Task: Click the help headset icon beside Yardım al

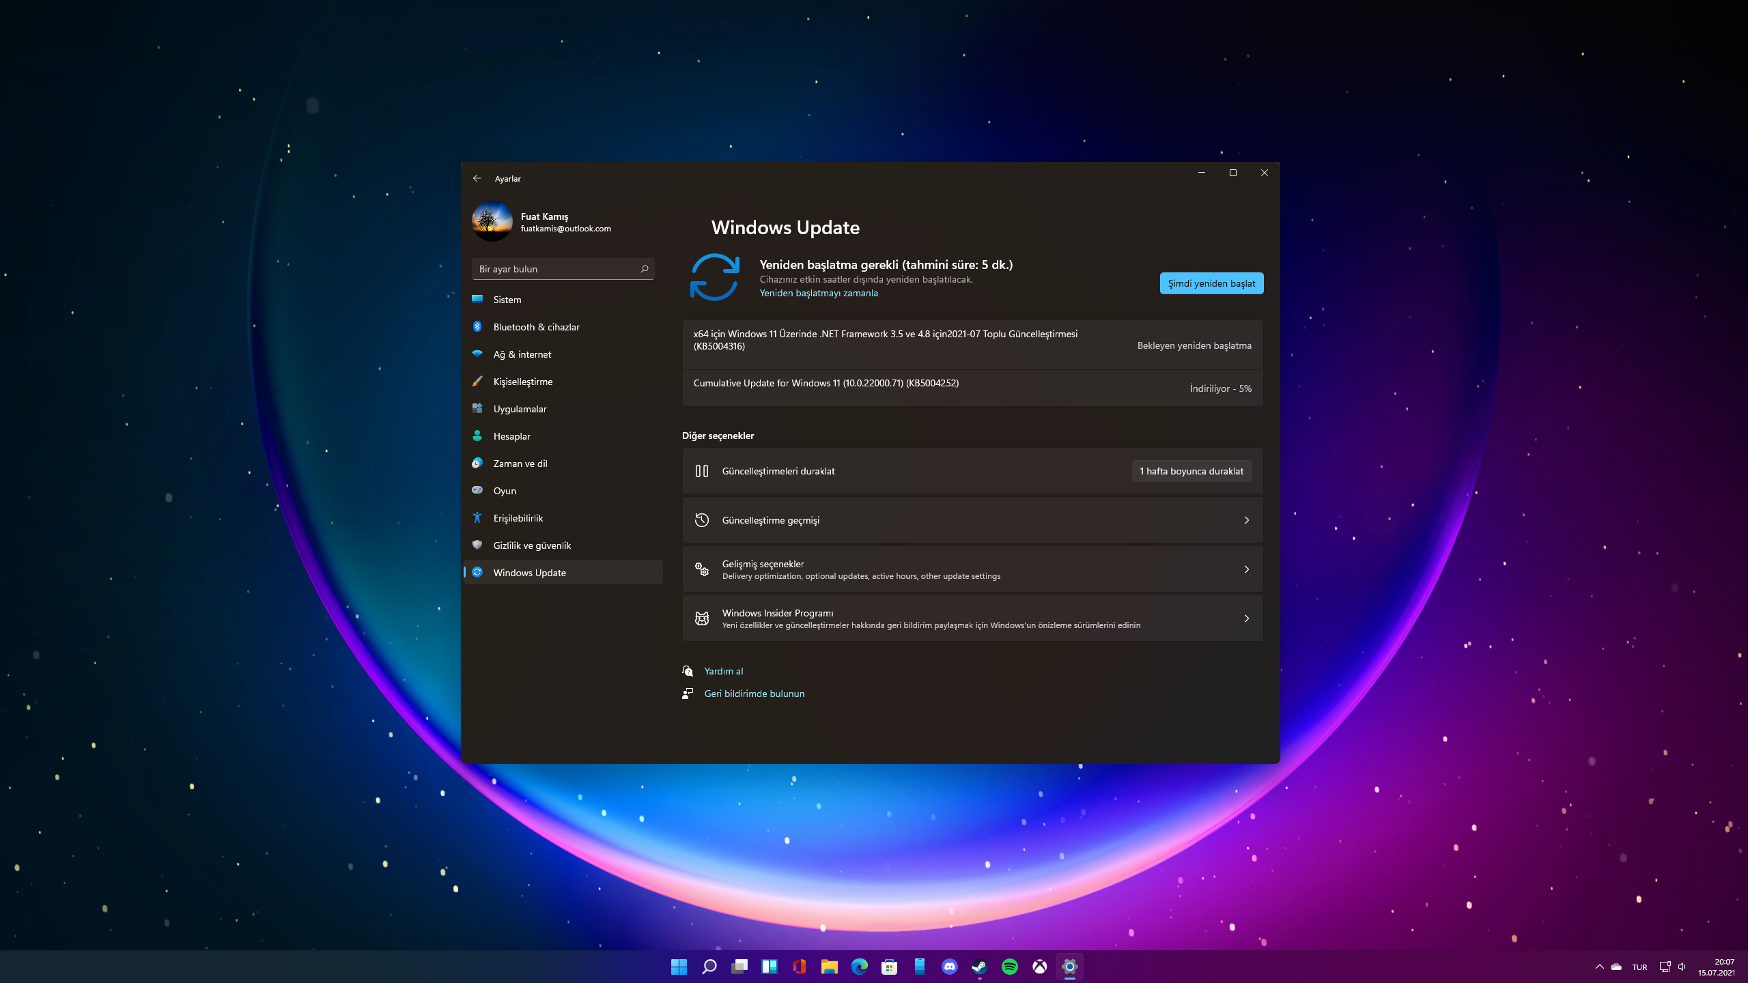Action: click(688, 671)
